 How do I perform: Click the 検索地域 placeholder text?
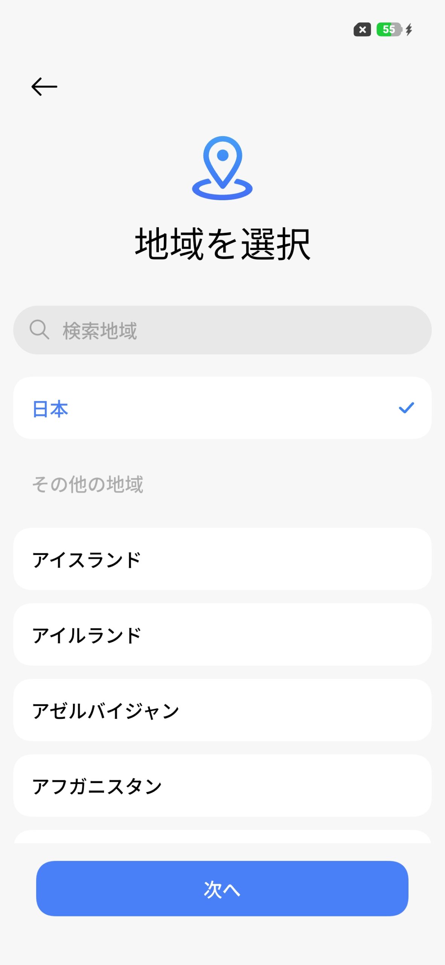coord(100,331)
